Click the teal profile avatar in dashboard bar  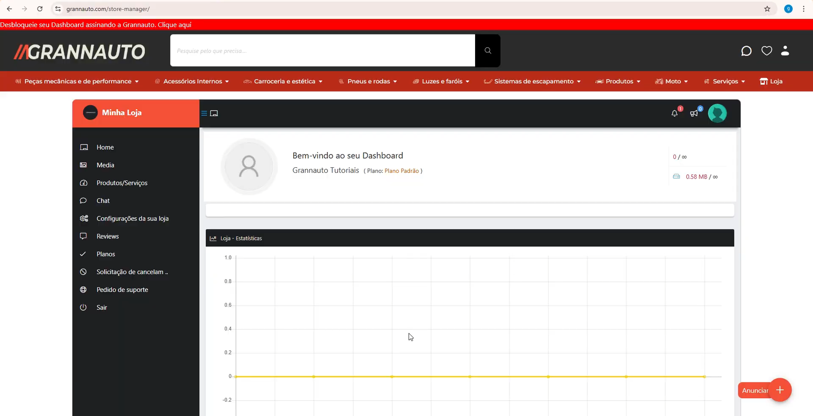coord(717,113)
